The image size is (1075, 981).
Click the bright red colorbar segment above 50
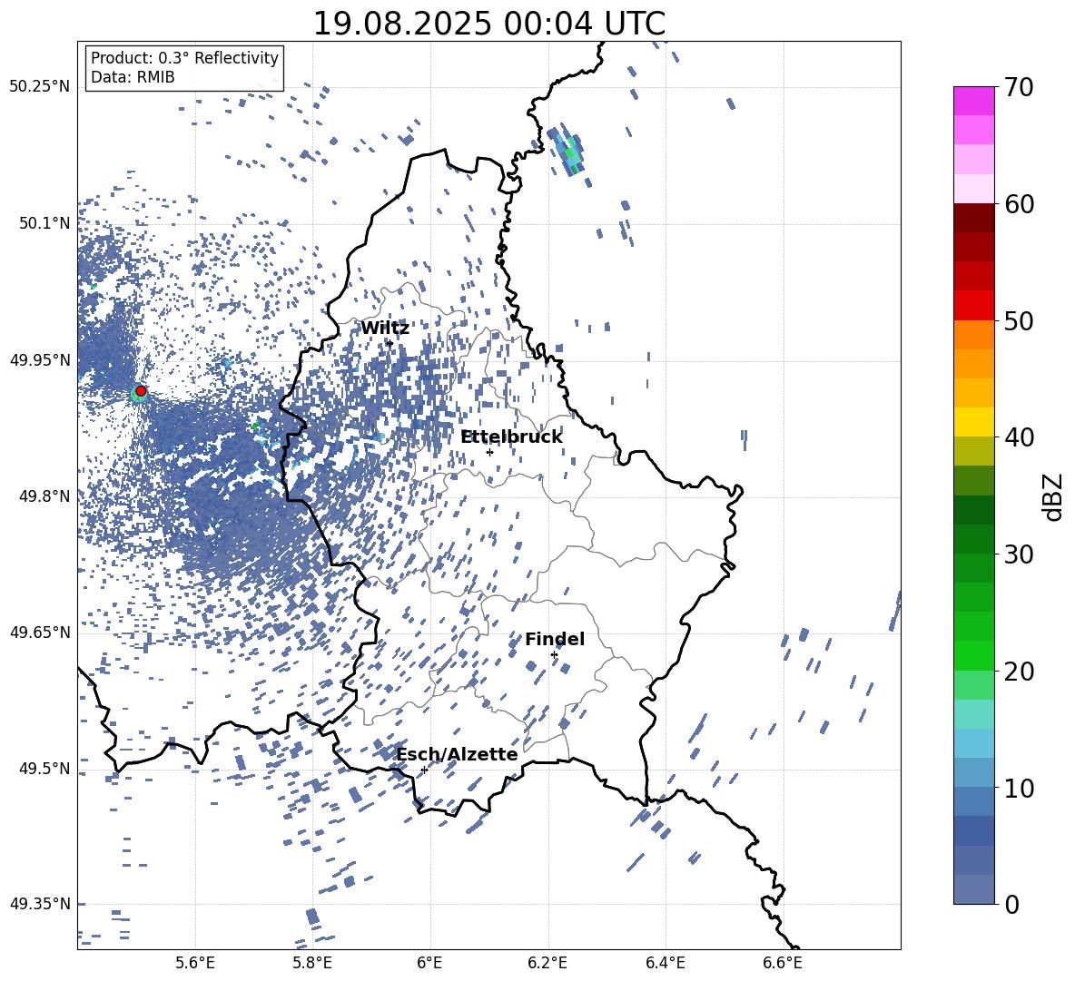(x=974, y=306)
